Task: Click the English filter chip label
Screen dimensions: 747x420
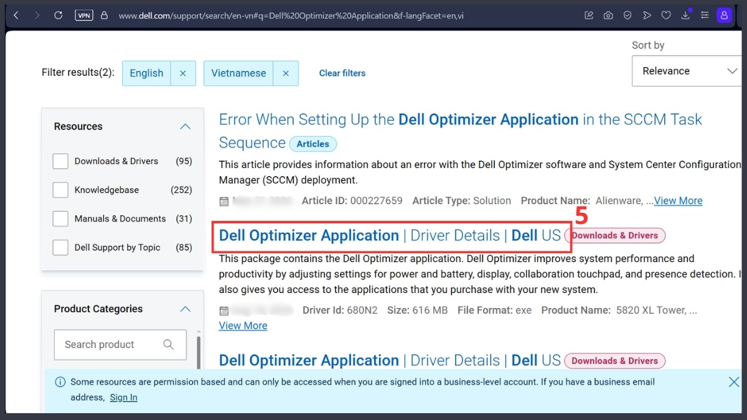Action: (146, 73)
